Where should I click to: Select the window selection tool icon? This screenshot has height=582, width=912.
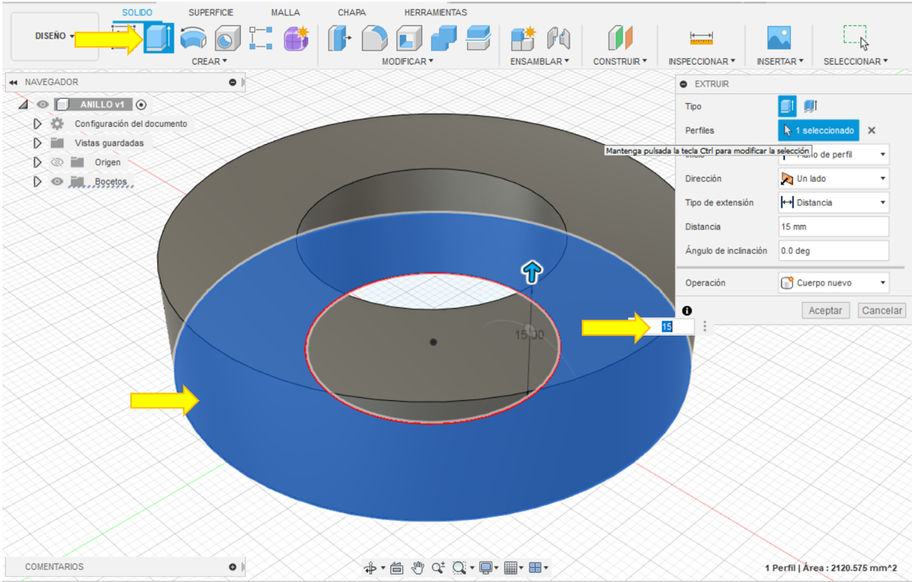(x=855, y=38)
